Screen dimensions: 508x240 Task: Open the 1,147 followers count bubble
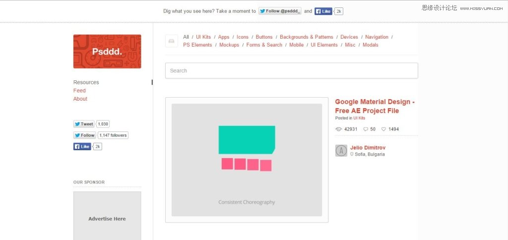tap(113, 135)
